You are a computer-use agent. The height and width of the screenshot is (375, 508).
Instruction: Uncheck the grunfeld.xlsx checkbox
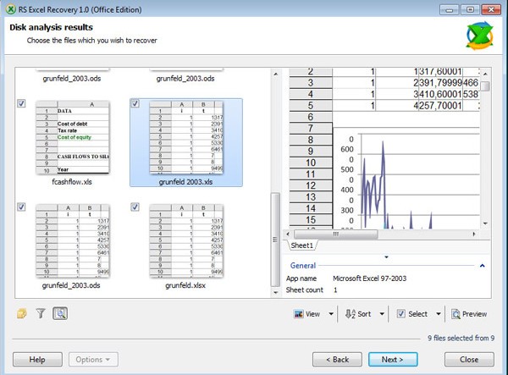click(x=135, y=207)
